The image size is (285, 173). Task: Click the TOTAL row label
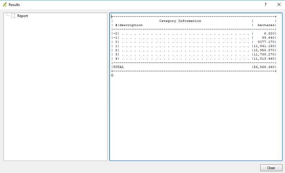click(x=118, y=67)
